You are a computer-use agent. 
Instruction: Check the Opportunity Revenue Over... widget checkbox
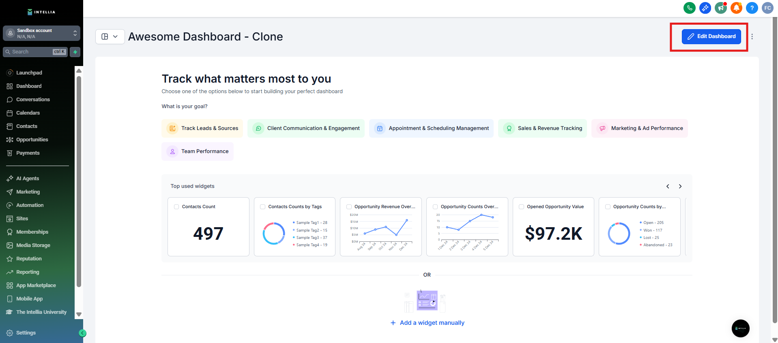pos(349,207)
